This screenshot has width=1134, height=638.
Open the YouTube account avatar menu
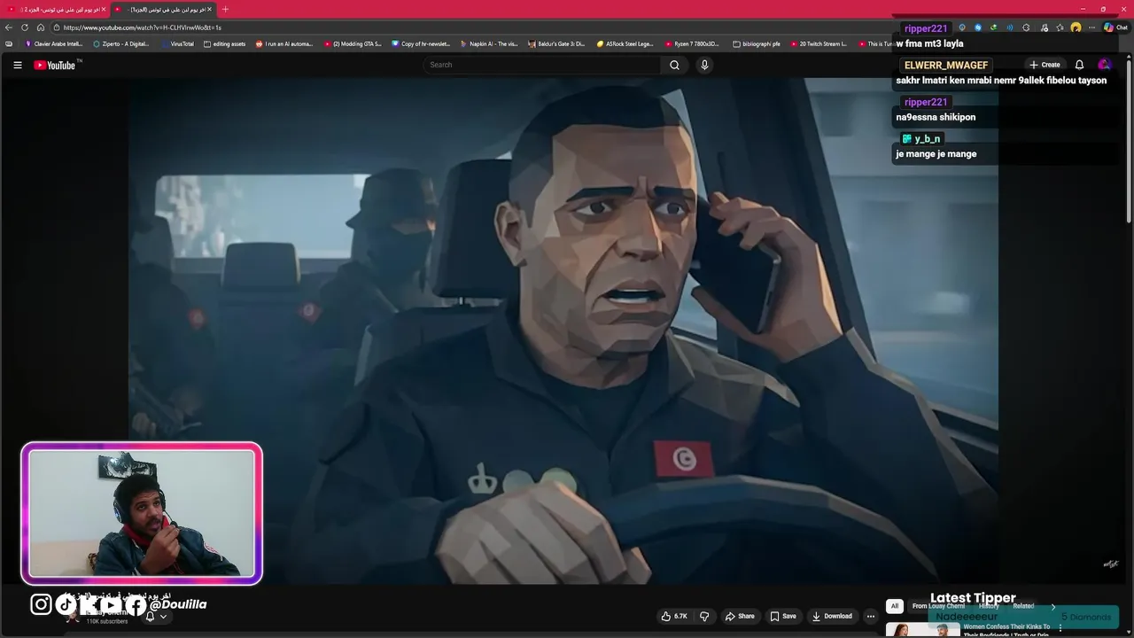click(x=1104, y=65)
